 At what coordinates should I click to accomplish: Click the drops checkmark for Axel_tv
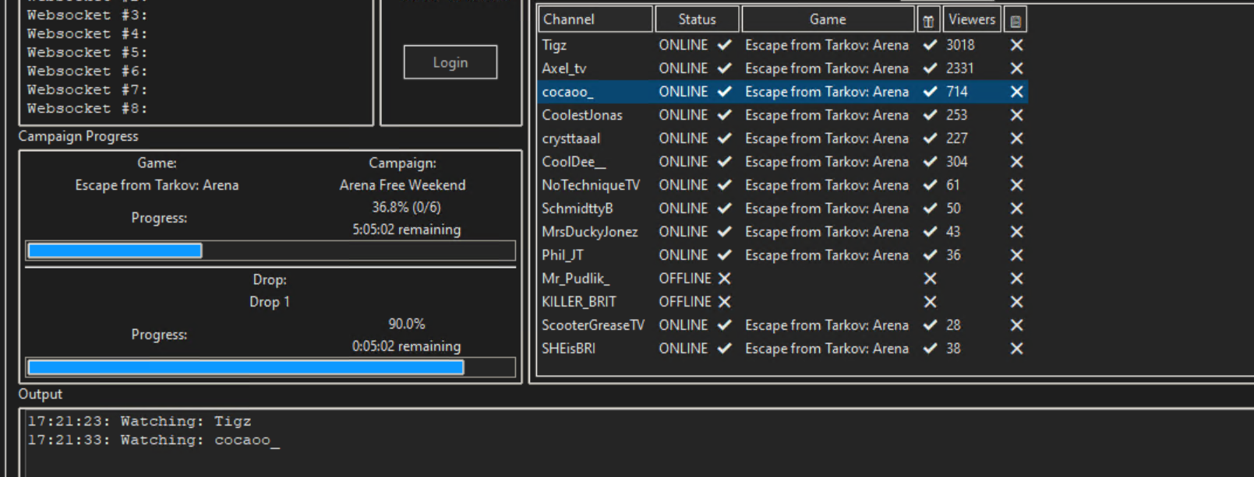click(x=930, y=68)
